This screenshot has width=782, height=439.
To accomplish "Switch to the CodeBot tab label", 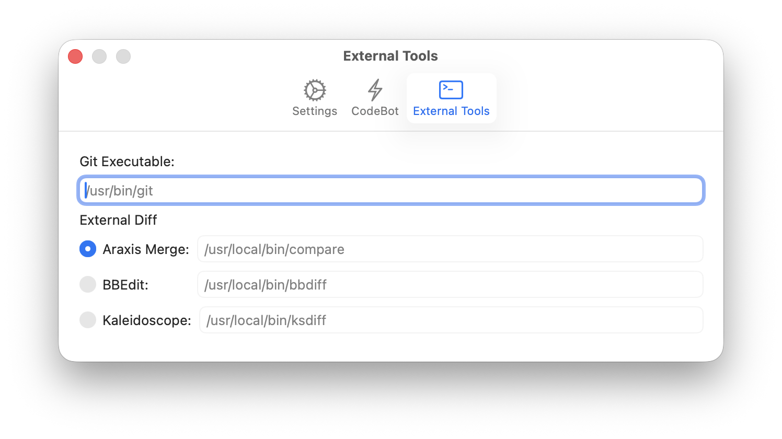I will [375, 111].
